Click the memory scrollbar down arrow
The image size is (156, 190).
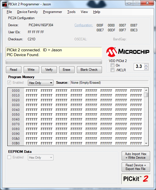click(x=146, y=143)
